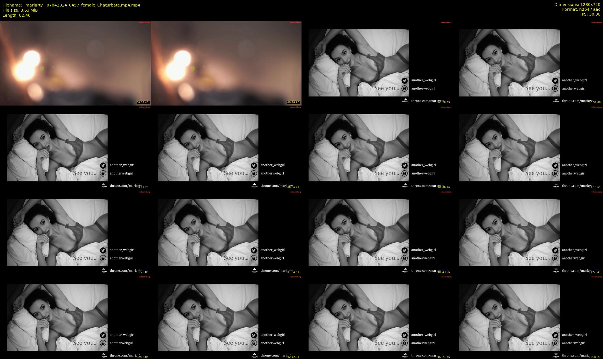The image size is (603, 359).
Task: Click 'another_webgirl' text in the 01:43.96 frame
Action: tap(423, 250)
